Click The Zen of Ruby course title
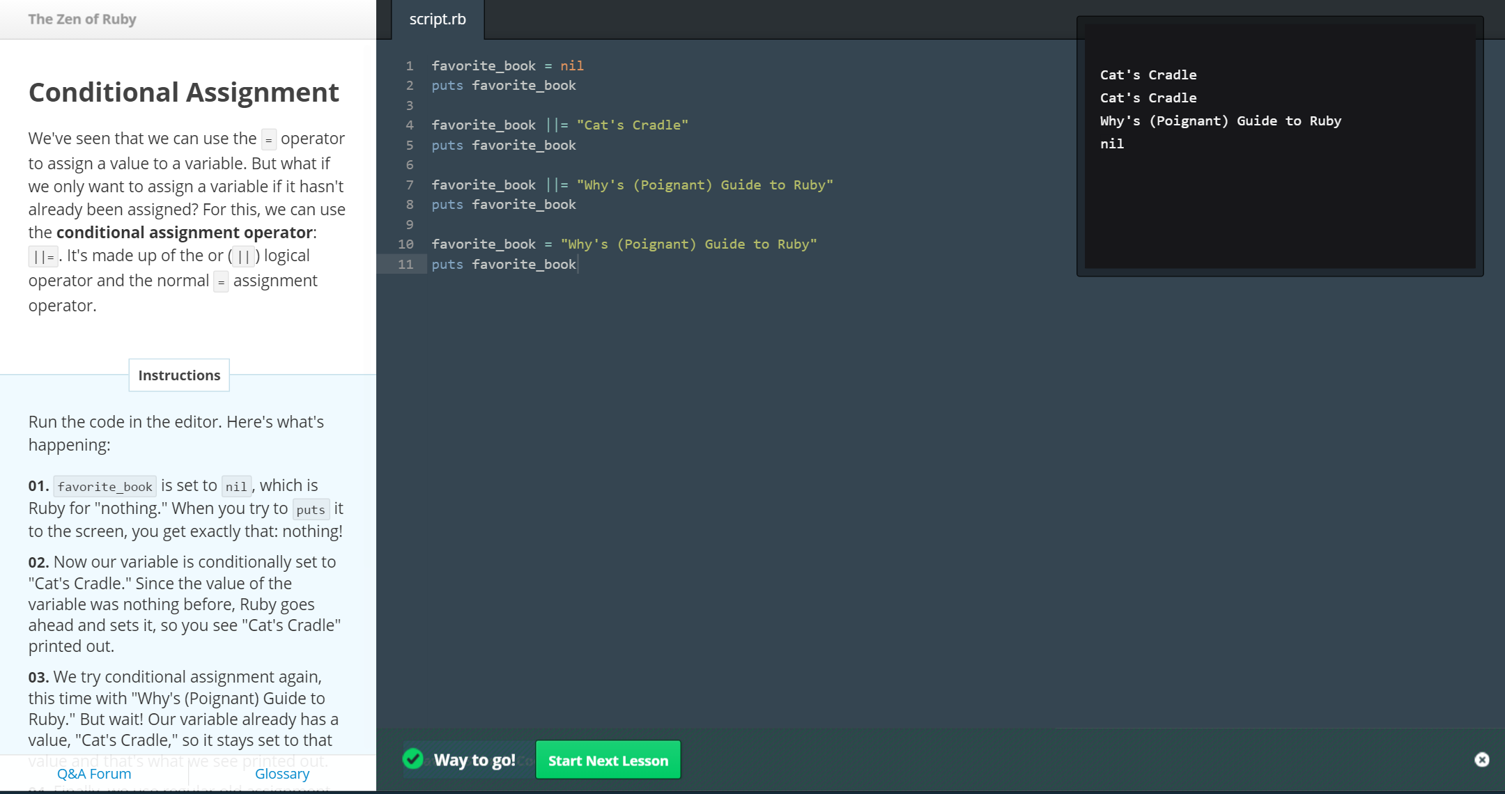 [x=82, y=20]
